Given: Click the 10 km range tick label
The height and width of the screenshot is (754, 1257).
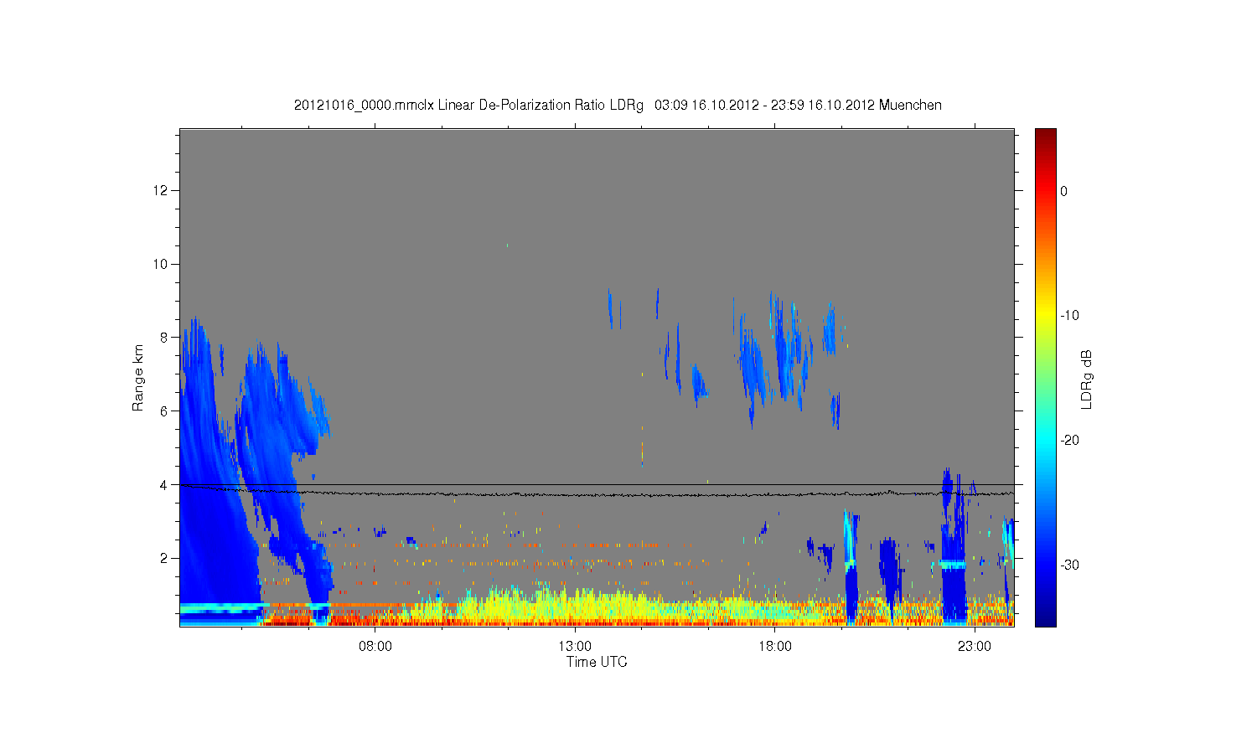Looking at the screenshot, I should click(161, 264).
